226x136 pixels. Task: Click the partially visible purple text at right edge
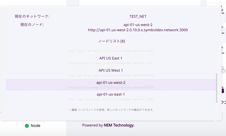(x=223, y=102)
